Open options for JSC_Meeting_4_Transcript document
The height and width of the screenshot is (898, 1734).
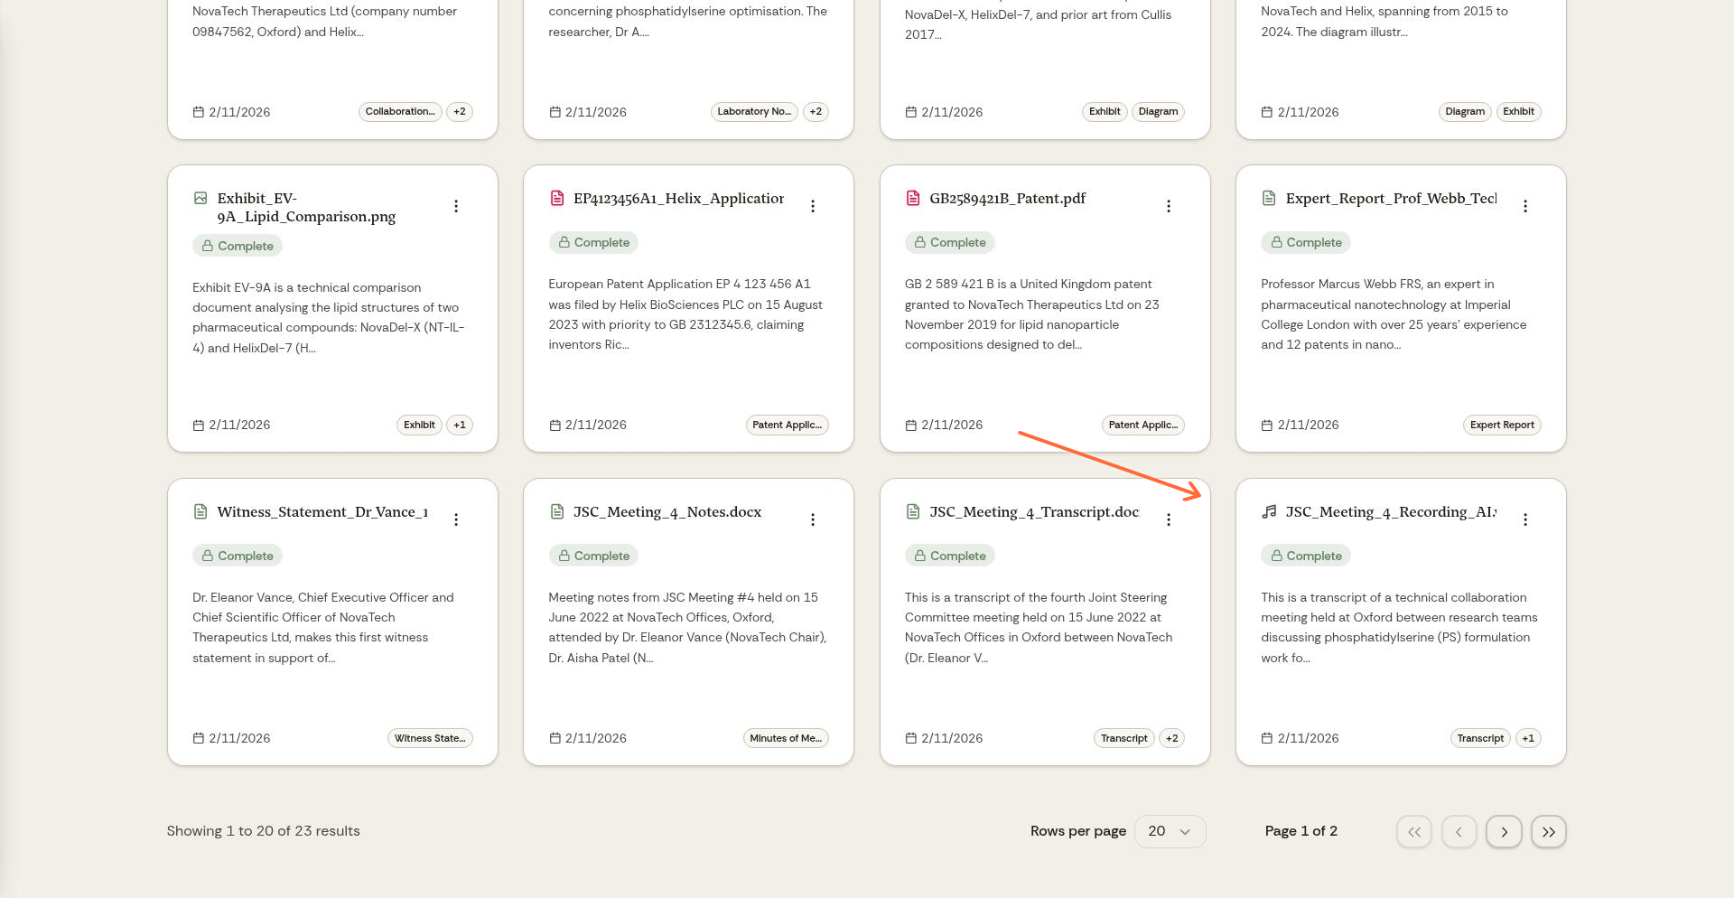pos(1169,519)
